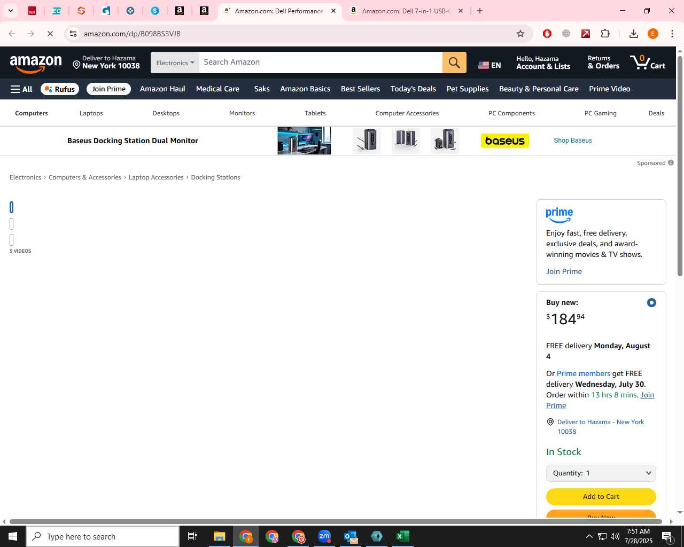Click Deliver to Hazama New York 10038 header
Image resolution: width=684 pixels, height=547 pixels.
106,62
